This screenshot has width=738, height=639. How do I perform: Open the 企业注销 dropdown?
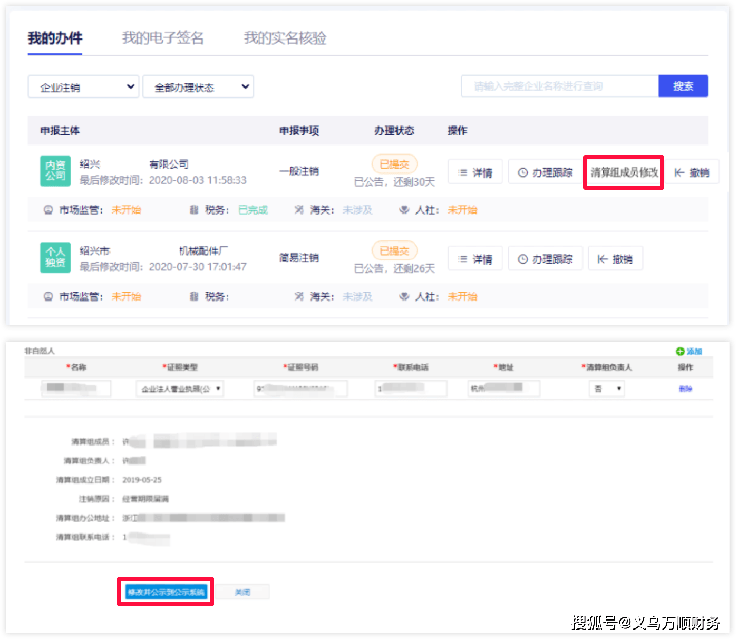click(83, 86)
